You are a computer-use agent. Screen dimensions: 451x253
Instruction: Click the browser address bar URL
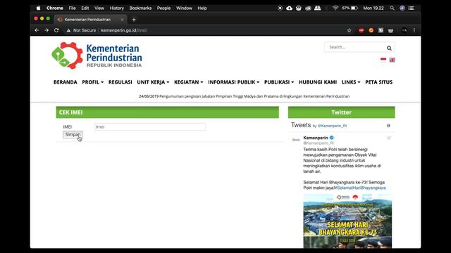pos(124,30)
